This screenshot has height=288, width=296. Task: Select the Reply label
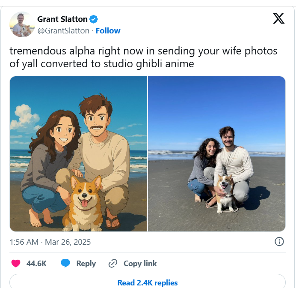(86, 264)
